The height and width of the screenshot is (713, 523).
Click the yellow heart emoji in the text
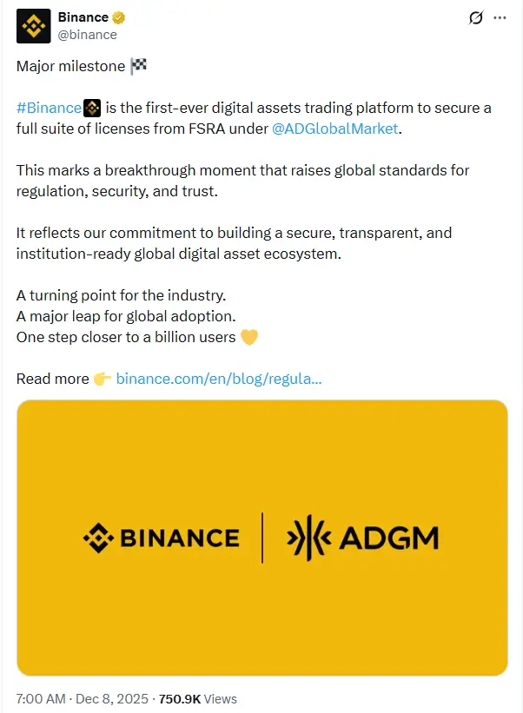pyautogui.click(x=248, y=337)
